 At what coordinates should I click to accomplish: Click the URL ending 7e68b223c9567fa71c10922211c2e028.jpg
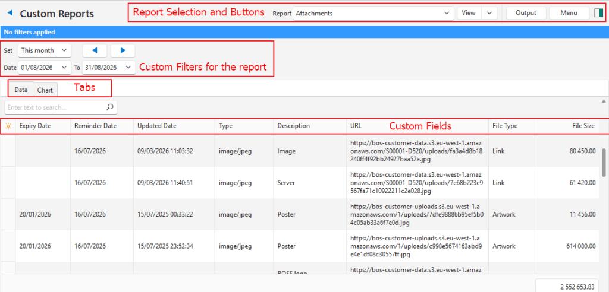[416, 183]
